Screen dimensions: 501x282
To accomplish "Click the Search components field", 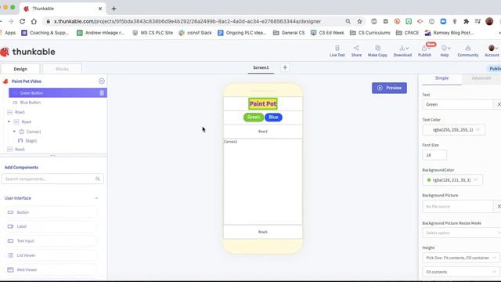I will pyautogui.click(x=52, y=179).
